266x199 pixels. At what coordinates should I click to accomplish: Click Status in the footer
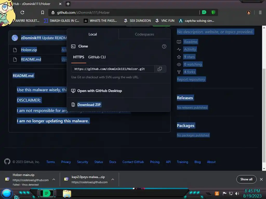[x=98, y=162]
